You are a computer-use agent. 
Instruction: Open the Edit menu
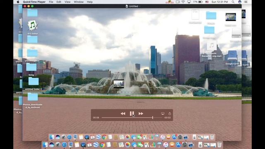59,2
